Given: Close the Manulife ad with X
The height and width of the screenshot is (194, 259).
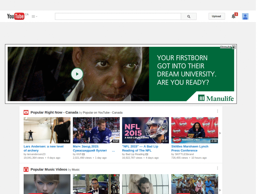Looking at the screenshot, I should [234, 47].
